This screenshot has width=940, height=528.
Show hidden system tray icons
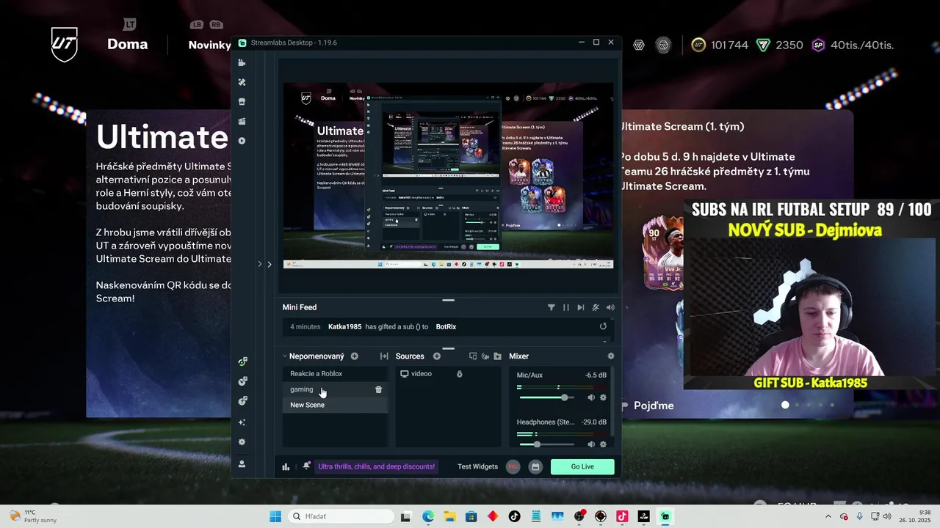coord(828,516)
